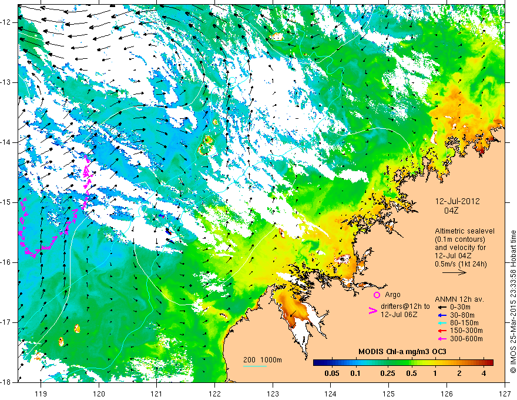
Task: Click the dark red end of the Chl-a colorbar
Action: (489, 363)
